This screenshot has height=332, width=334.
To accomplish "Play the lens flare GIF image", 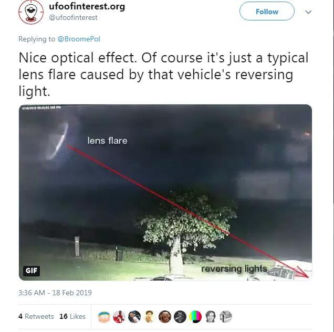I will pyautogui.click(x=165, y=192).
